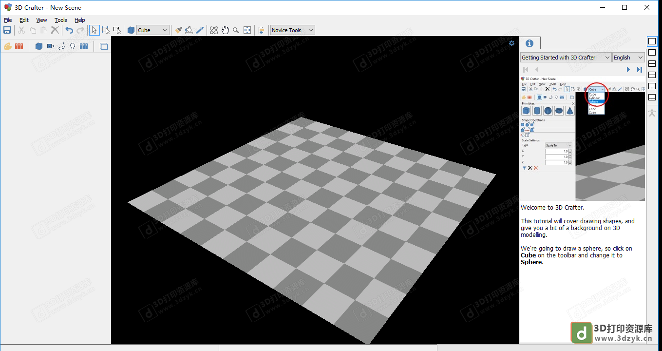Viewport: 662px width, 351px height.
Task: Click the Copy icon in the toolbar
Action: 33,30
